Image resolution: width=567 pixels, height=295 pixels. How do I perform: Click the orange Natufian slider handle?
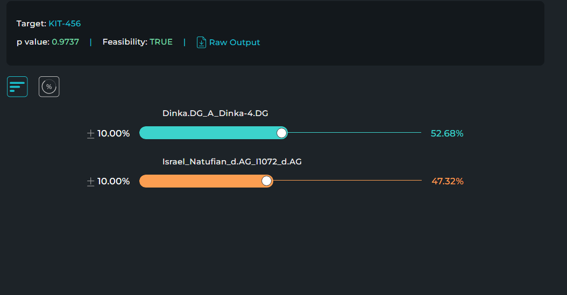coord(266,181)
